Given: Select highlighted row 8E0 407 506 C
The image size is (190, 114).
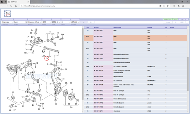Looking at the screenshot, I should (x=135, y=38).
